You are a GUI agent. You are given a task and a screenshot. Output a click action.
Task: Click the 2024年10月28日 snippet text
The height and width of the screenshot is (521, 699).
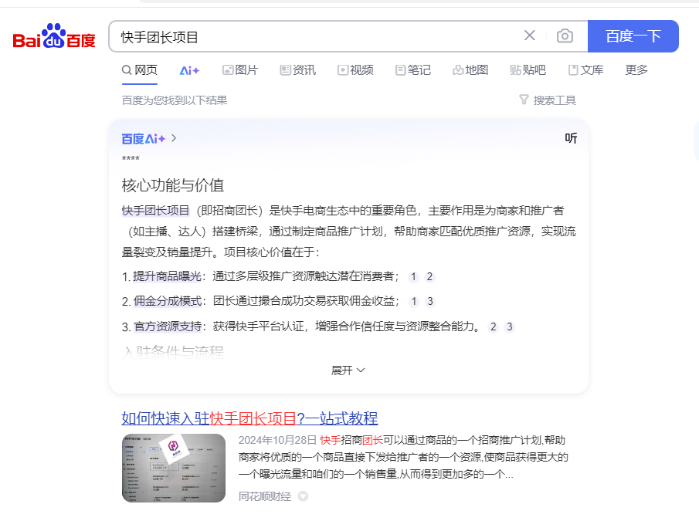277,441
